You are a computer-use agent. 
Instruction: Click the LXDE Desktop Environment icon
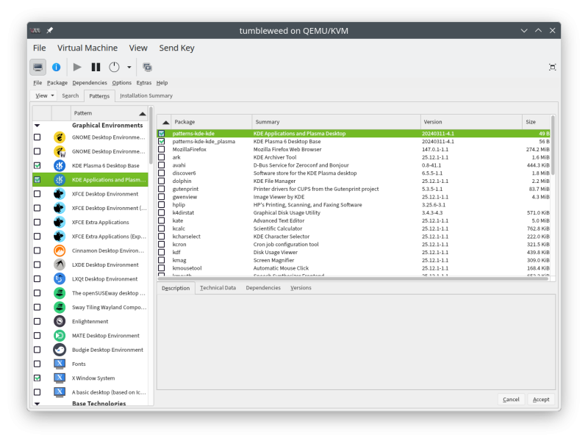(60, 264)
